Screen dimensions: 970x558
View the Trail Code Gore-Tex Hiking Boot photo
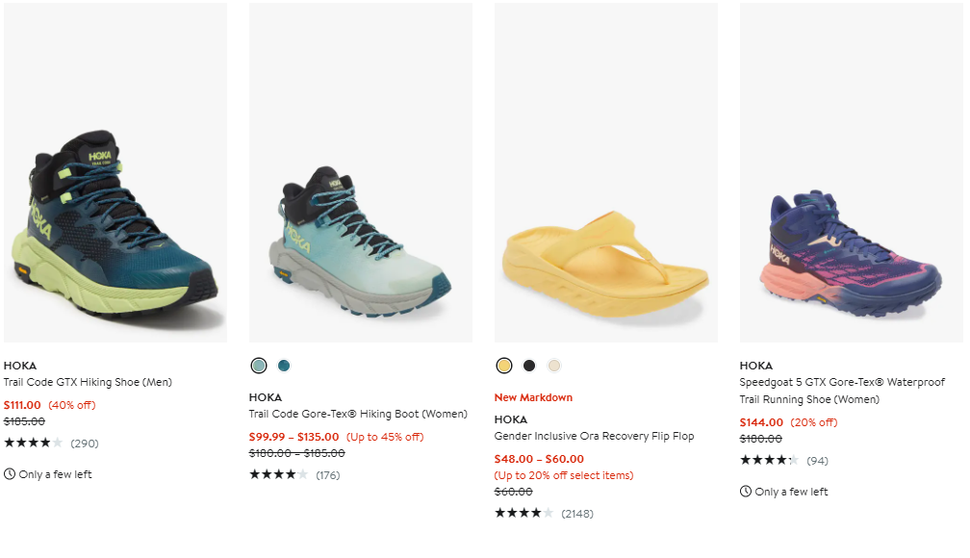[x=361, y=173]
